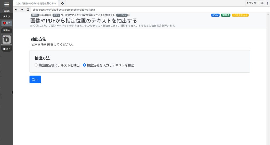Image resolution: width=270 pixels, height=145 pixels.
Task: Open the hamburger menu in sidebar
Action: coord(7,4)
